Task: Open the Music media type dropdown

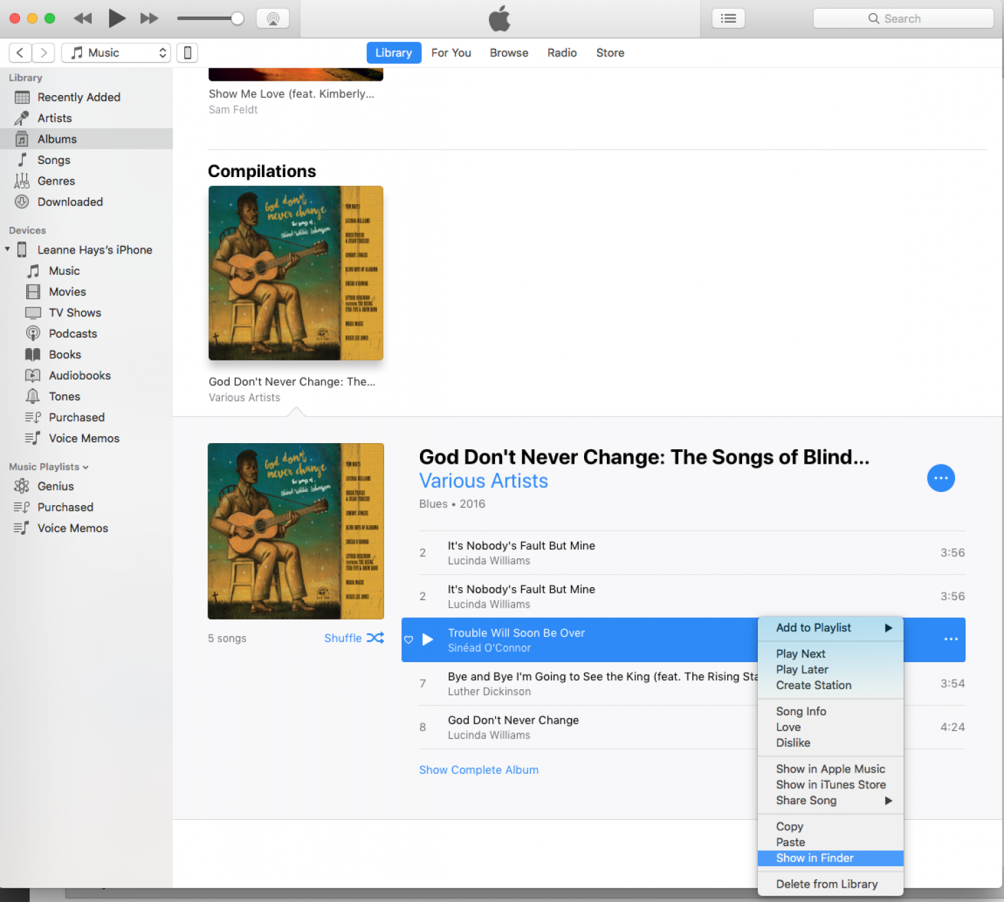Action: click(x=116, y=53)
